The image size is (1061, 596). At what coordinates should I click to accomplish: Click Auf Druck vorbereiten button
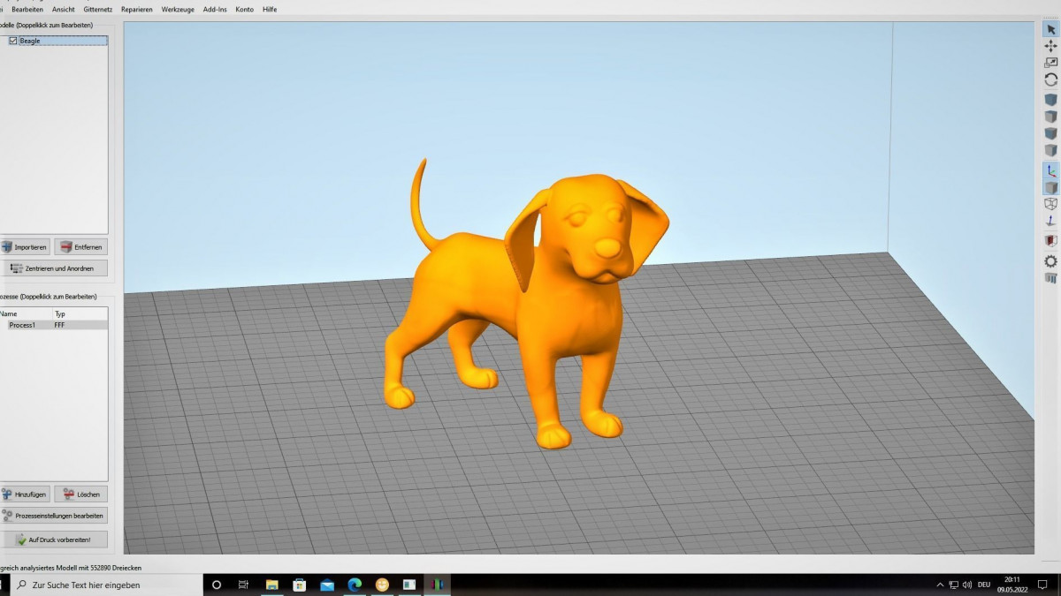(53, 539)
